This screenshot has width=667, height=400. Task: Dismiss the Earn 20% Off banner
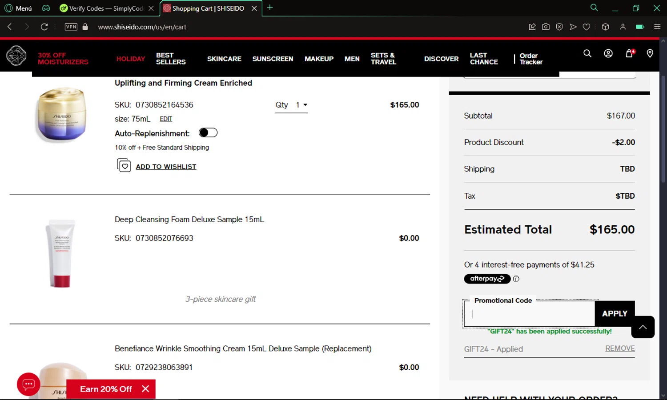tap(145, 389)
